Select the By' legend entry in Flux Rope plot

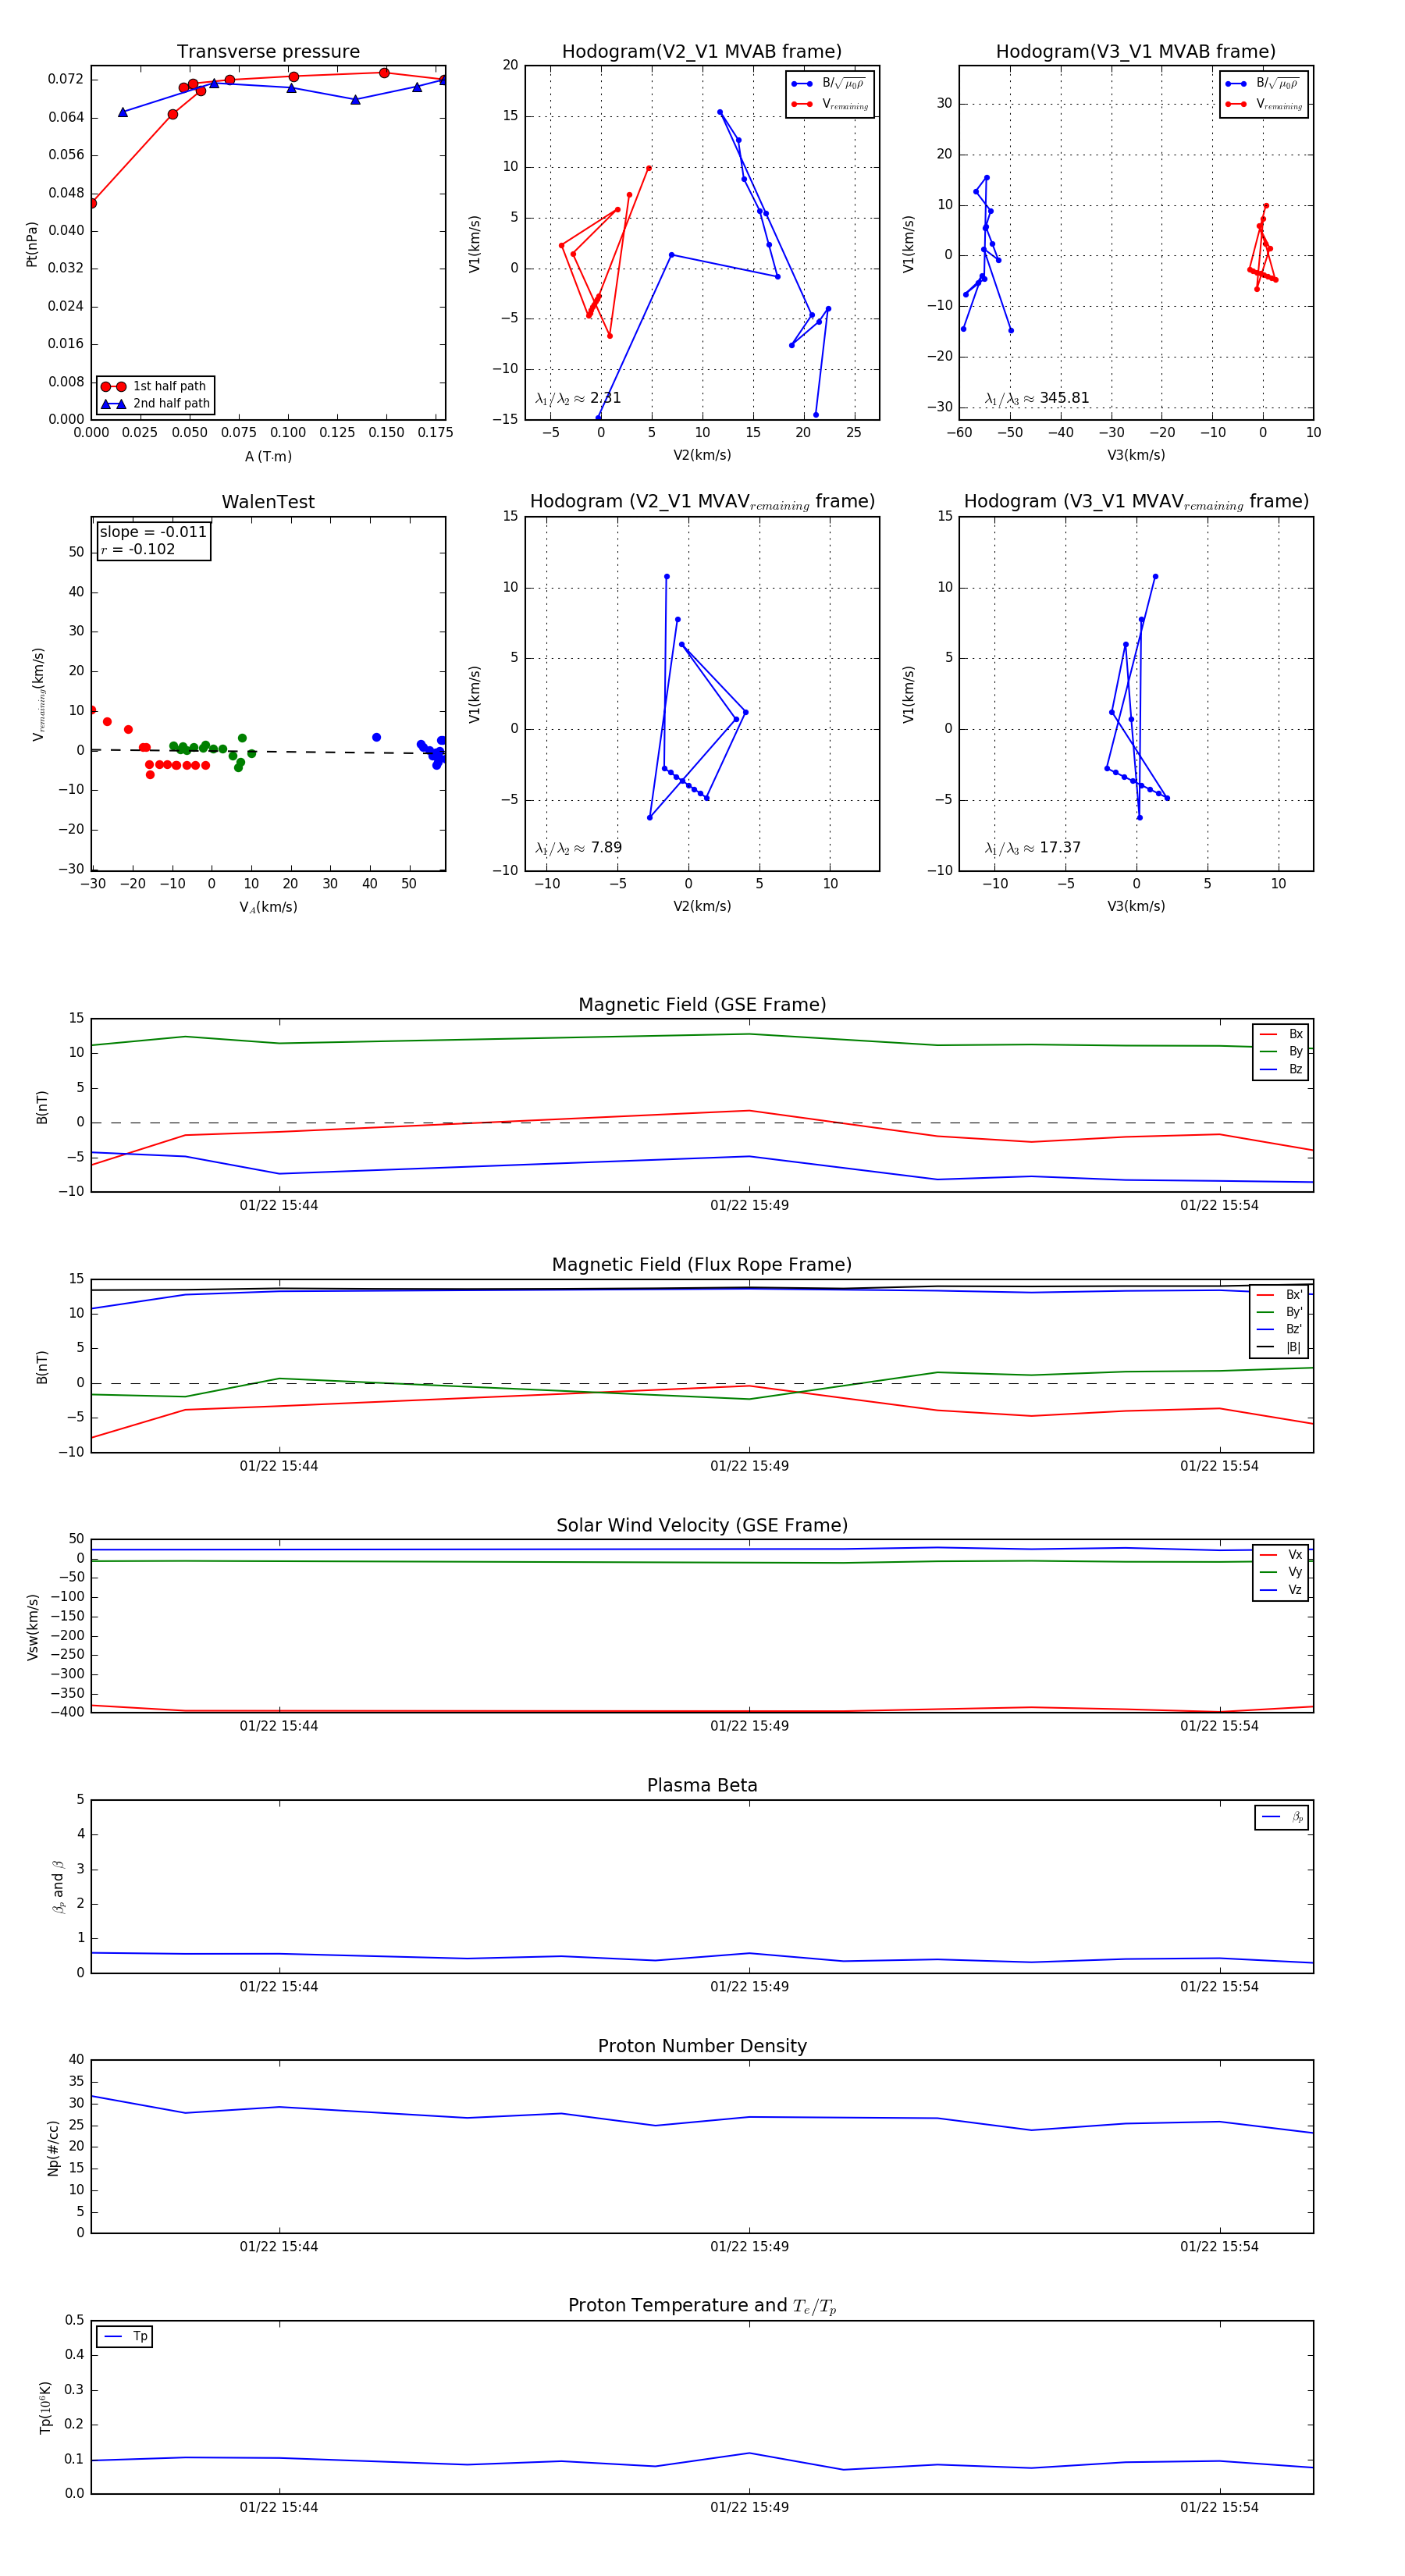coord(1280,1312)
